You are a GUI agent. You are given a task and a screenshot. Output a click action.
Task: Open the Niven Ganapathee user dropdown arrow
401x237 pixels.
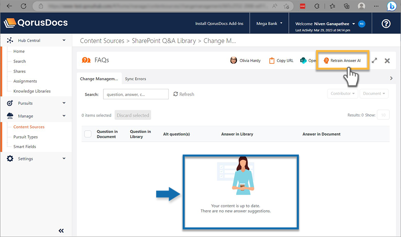pyautogui.click(x=354, y=24)
